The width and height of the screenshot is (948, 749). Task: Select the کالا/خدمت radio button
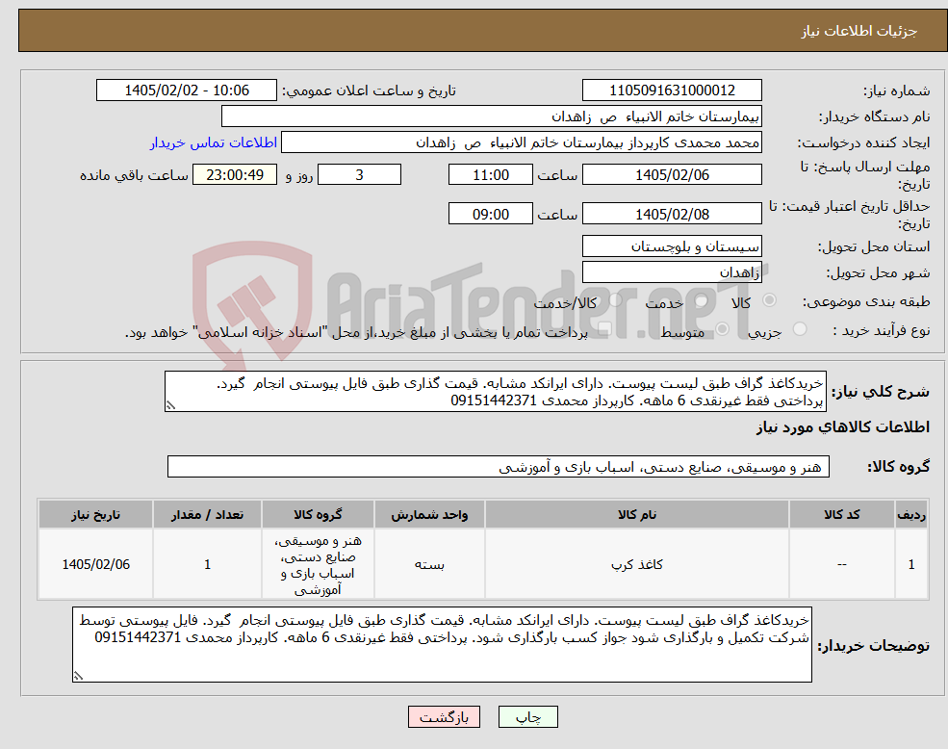pyautogui.click(x=615, y=300)
